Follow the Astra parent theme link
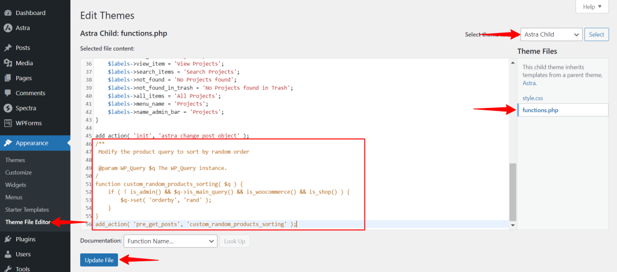The image size is (617, 272). [529, 83]
